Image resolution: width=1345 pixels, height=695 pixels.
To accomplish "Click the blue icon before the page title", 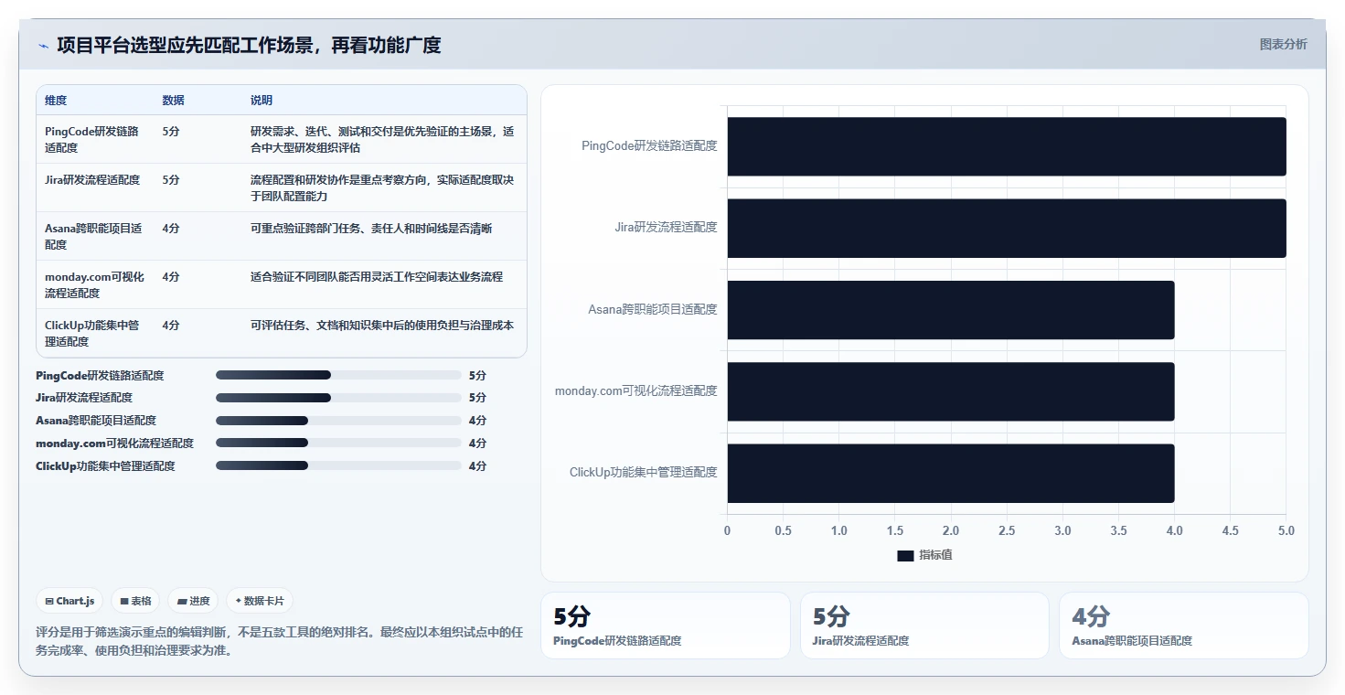I will [43, 46].
